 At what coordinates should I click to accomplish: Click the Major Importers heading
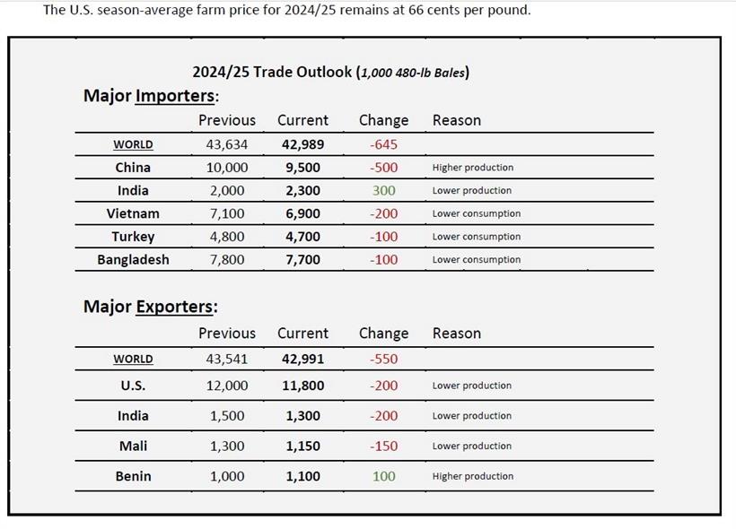tap(151, 96)
